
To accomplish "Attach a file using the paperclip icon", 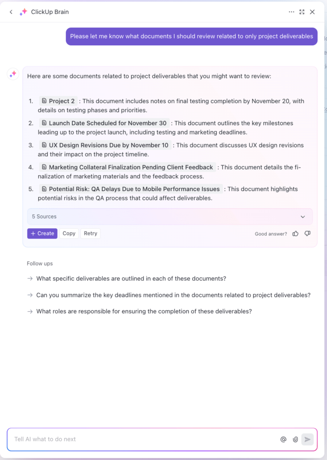I will coord(295,439).
